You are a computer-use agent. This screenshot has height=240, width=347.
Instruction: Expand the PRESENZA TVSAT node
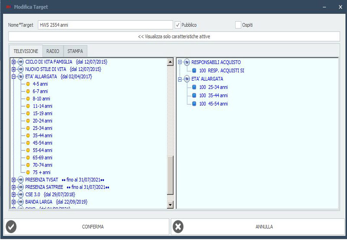click(14, 180)
